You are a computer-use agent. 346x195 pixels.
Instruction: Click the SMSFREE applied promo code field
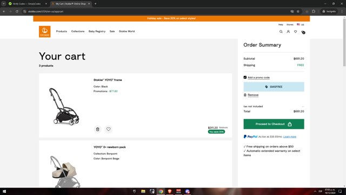[x=274, y=87]
